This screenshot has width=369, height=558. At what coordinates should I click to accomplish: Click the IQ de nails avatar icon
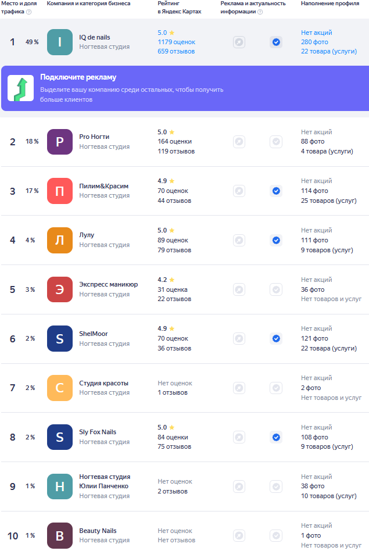click(x=60, y=42)
